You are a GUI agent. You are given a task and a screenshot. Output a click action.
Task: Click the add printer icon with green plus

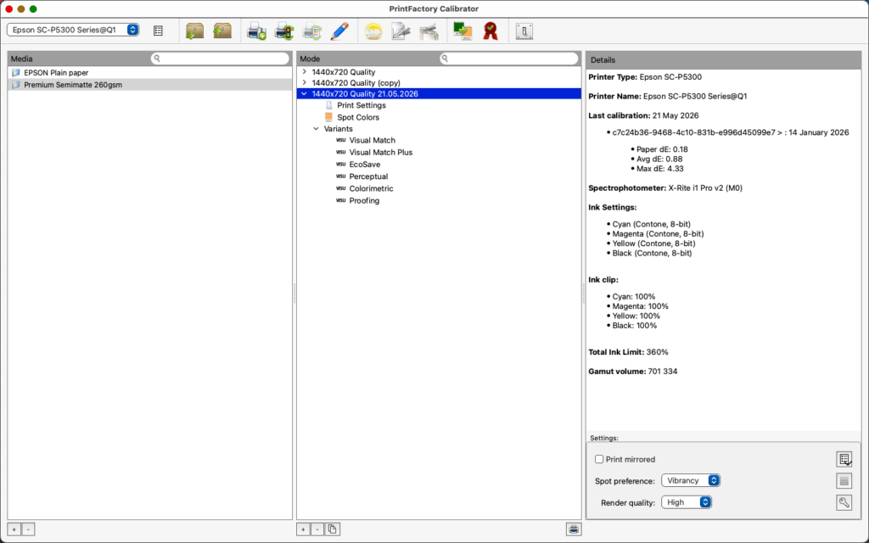pos(256,31)
